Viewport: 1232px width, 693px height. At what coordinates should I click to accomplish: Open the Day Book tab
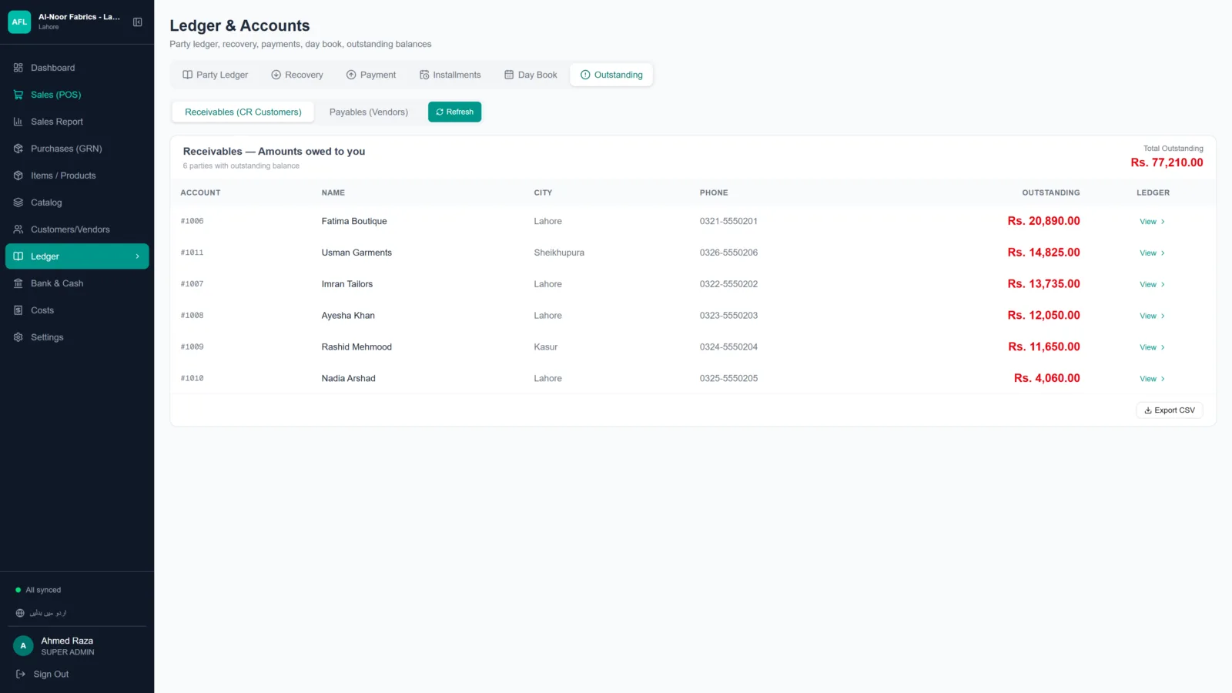[531, 75]
